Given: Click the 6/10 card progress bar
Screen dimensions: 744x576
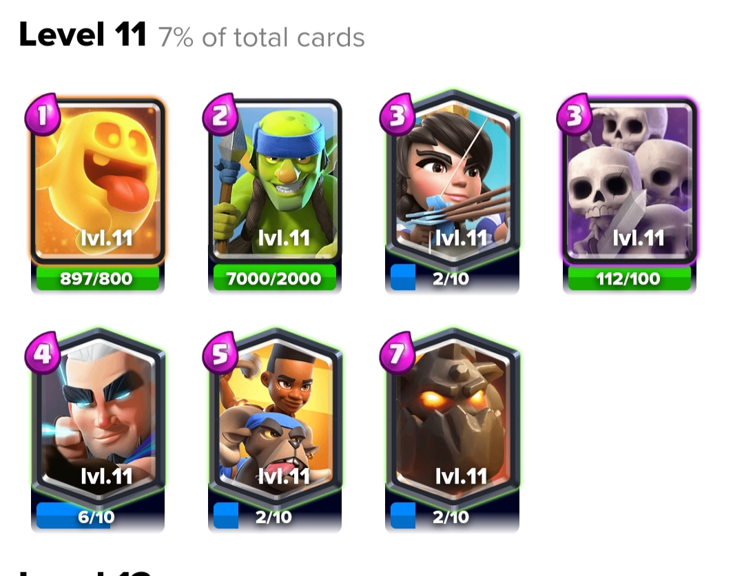Looking at the screenshot, I should click(97, 516).
